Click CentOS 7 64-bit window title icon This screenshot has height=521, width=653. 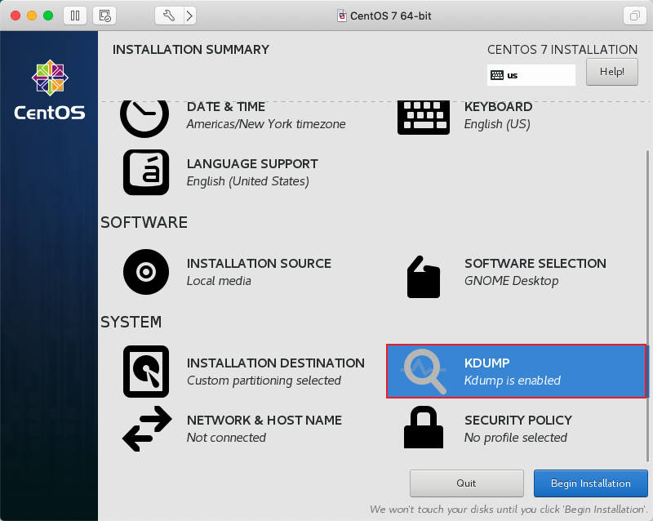coord(342,16)
